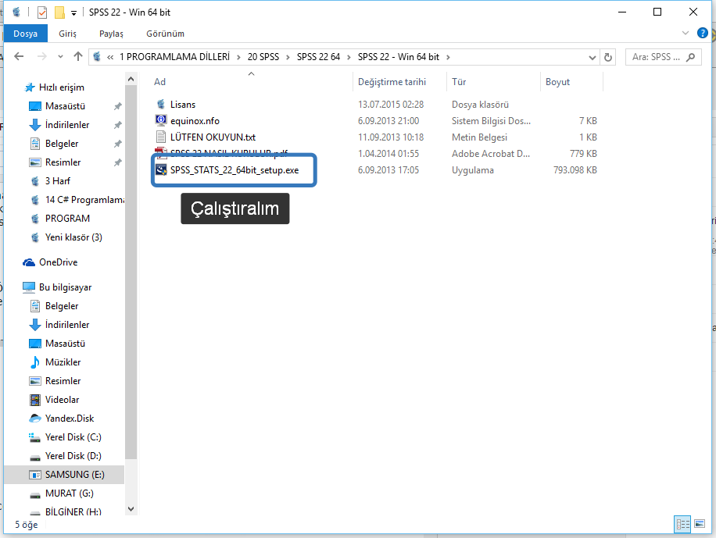Viewport: 716px width, 538px height.
Task: Open the Paylaş ribbon tab
Action: pos(112,34)
